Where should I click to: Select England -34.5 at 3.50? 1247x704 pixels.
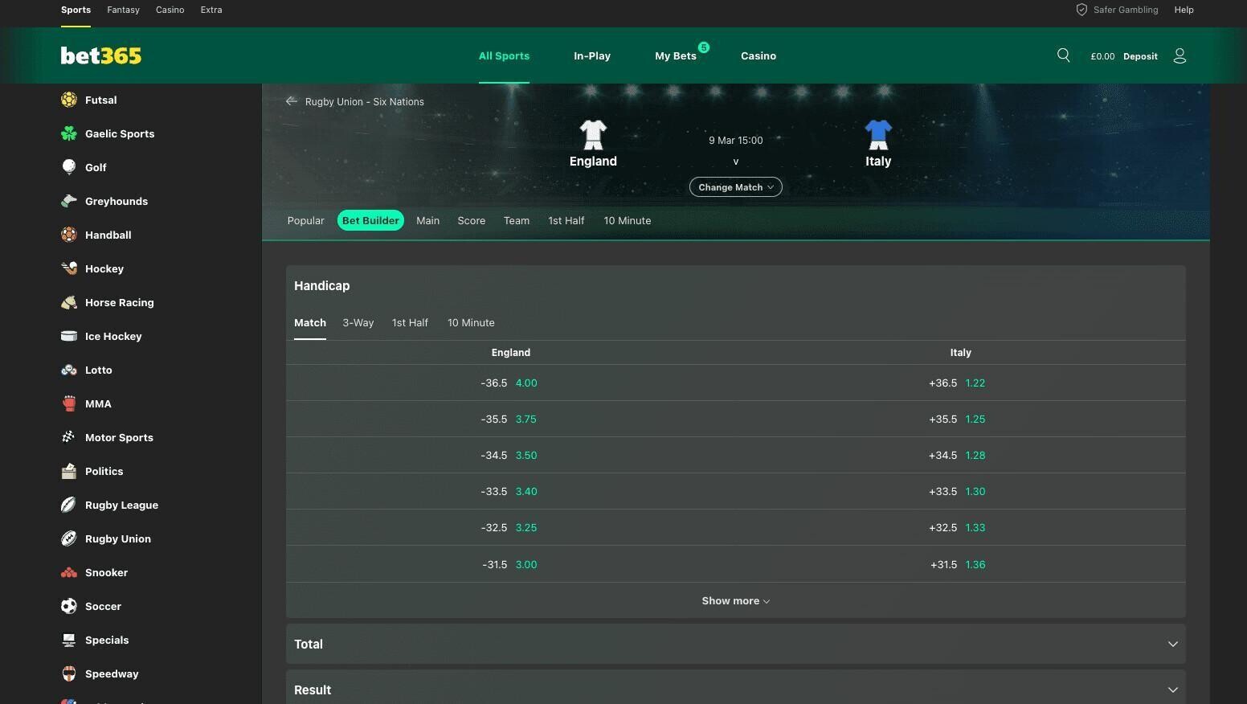pyautogui.click(x=509, y=455)
